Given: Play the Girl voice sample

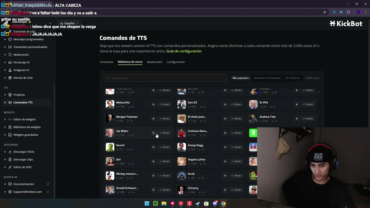Looking at the screenshot, I should coord(153,161).
